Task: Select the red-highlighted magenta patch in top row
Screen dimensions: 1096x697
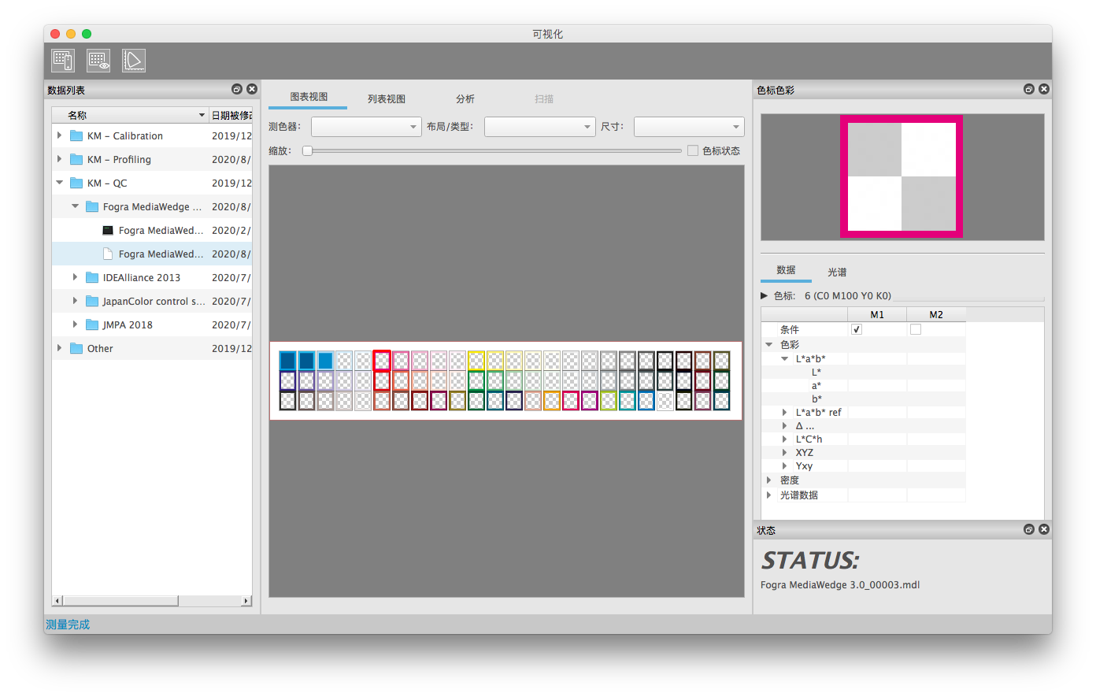Action: [382, 361]
